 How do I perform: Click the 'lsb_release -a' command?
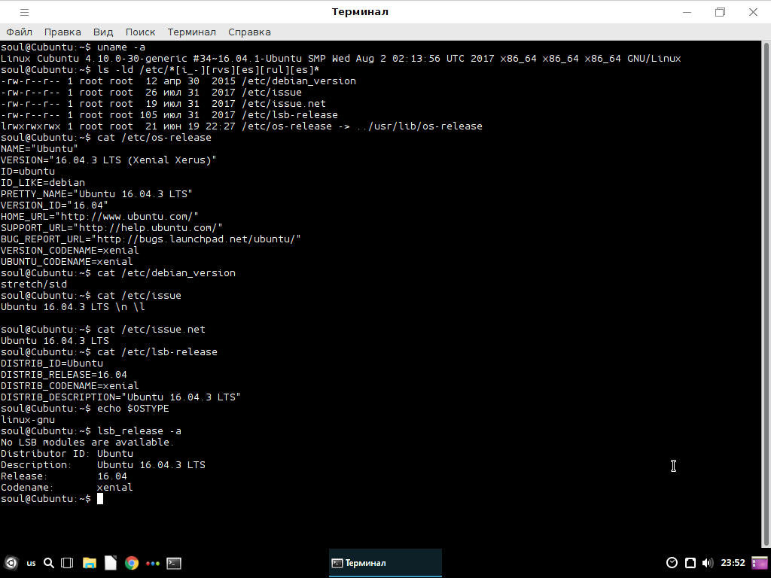point(139,431)
